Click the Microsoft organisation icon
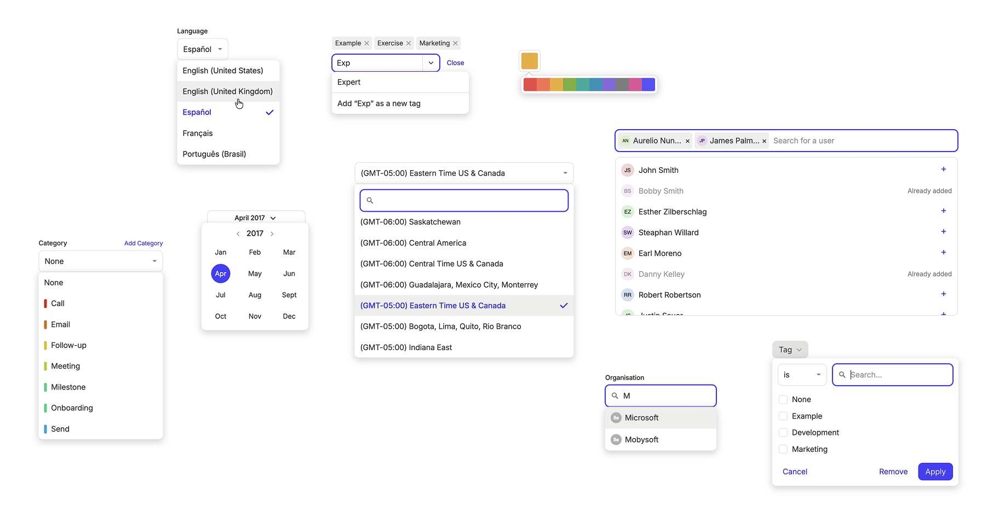999x523 pixels. pyautogui.click(x=616, y=418)
